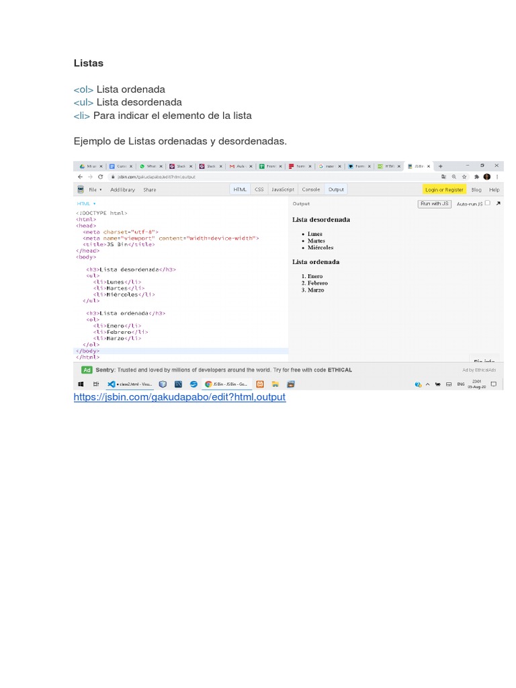516x688 pixels.
Task: Switch to the first Slack browser tab
Action: 181,167
